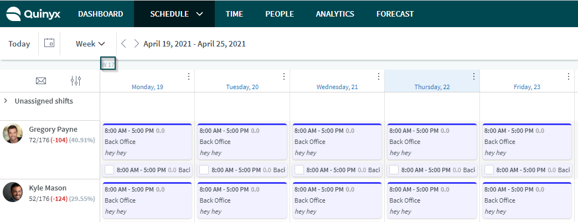This screenshot has width=578, height=222.
Task: Click the envelope message icon
Action: (x=41, y=81)
